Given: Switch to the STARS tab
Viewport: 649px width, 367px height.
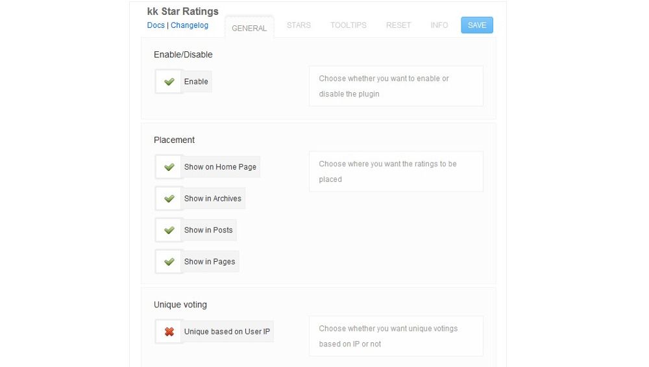Looking at the screenshot, I should click(x=299, y=25).
